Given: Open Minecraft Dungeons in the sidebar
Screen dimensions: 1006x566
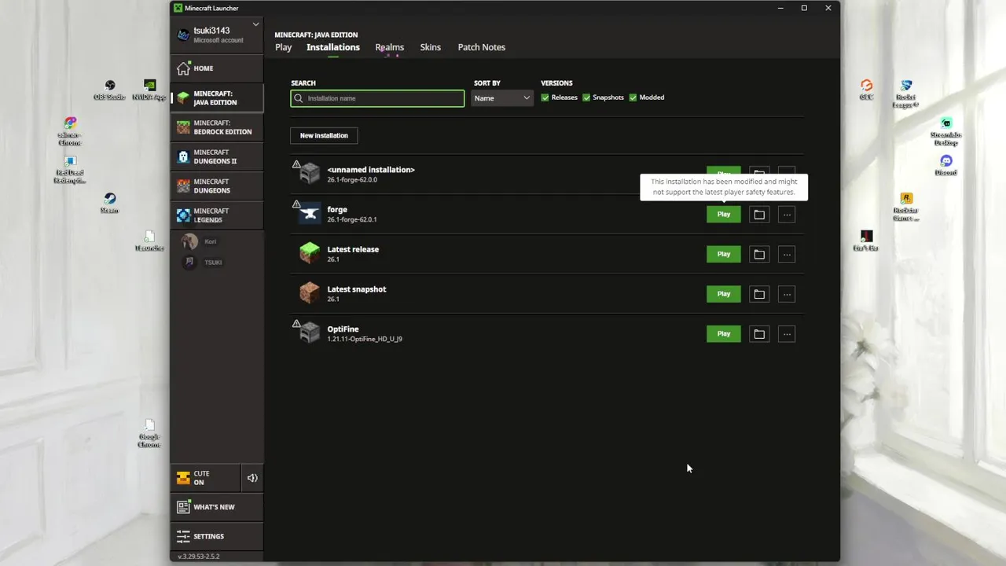Looking at the screenshot, I should [217, 186].
